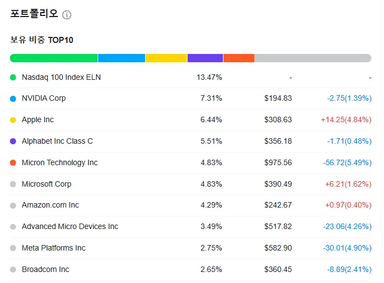Click the $517.82 AMD price
This screenshot has width=384, height=283.
tap(278, 226)
